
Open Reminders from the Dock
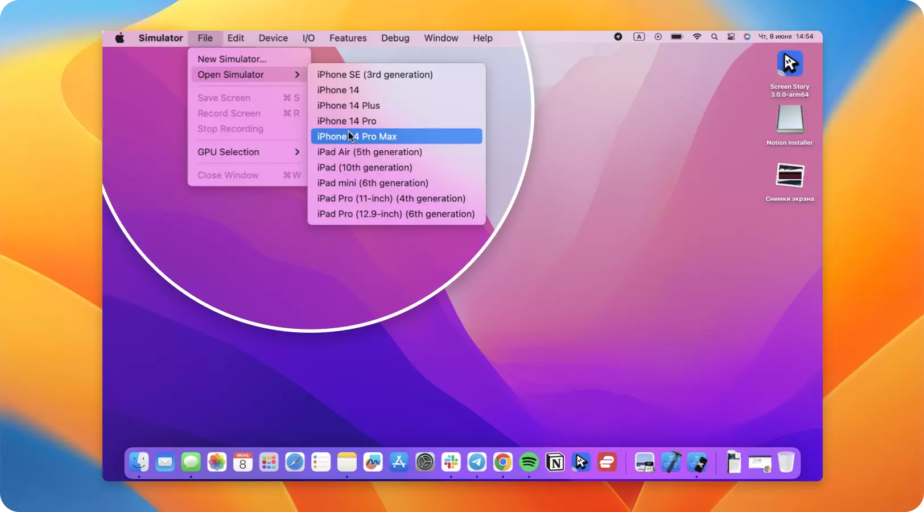point(321,462)
